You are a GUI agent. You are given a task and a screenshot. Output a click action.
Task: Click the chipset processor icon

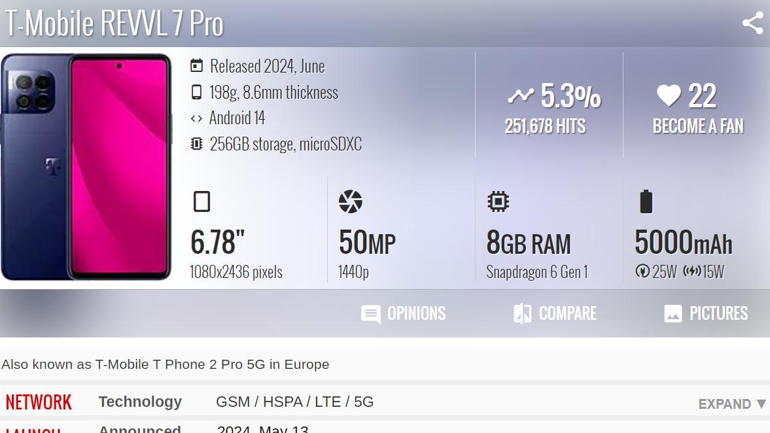tap(498, 201)
